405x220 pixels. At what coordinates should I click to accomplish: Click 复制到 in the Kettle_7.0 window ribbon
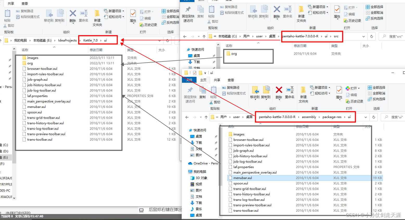click(60, 16)
